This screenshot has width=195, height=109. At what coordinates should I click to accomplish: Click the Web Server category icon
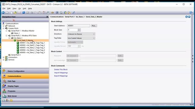(4, 96)
